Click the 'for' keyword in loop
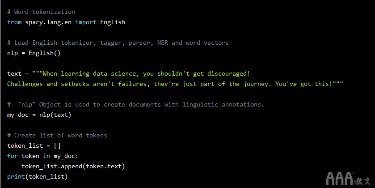The image size is (375, 188). [x=13, y=156]
